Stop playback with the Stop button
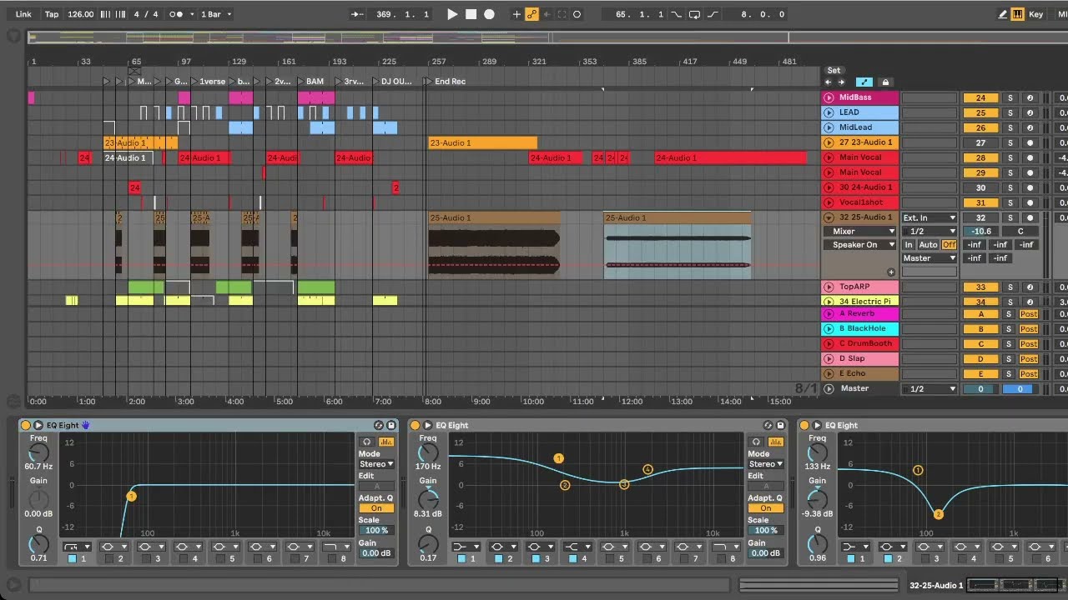 (x=471, y=14)
